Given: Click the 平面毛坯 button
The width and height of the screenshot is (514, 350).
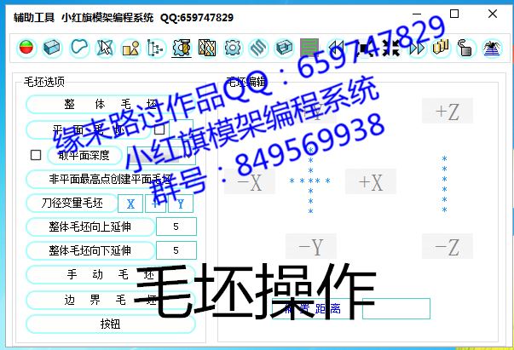Looking at the screenshot, I should 89,130.
